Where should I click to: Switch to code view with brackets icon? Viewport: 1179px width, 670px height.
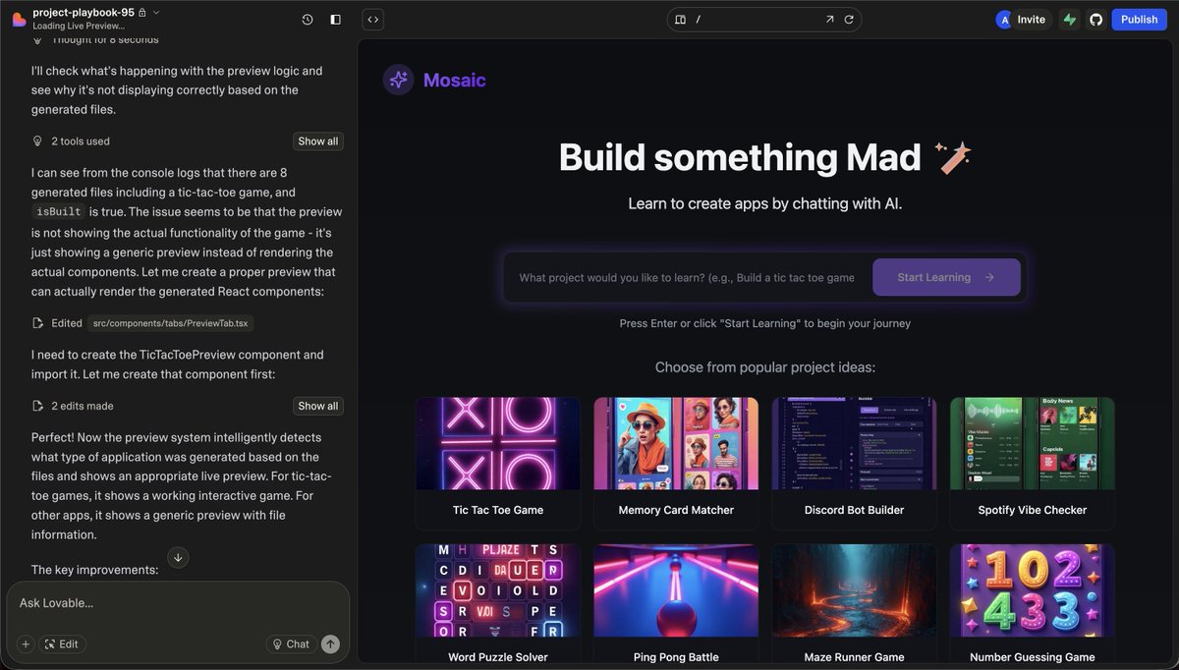[x=372, y=19]
